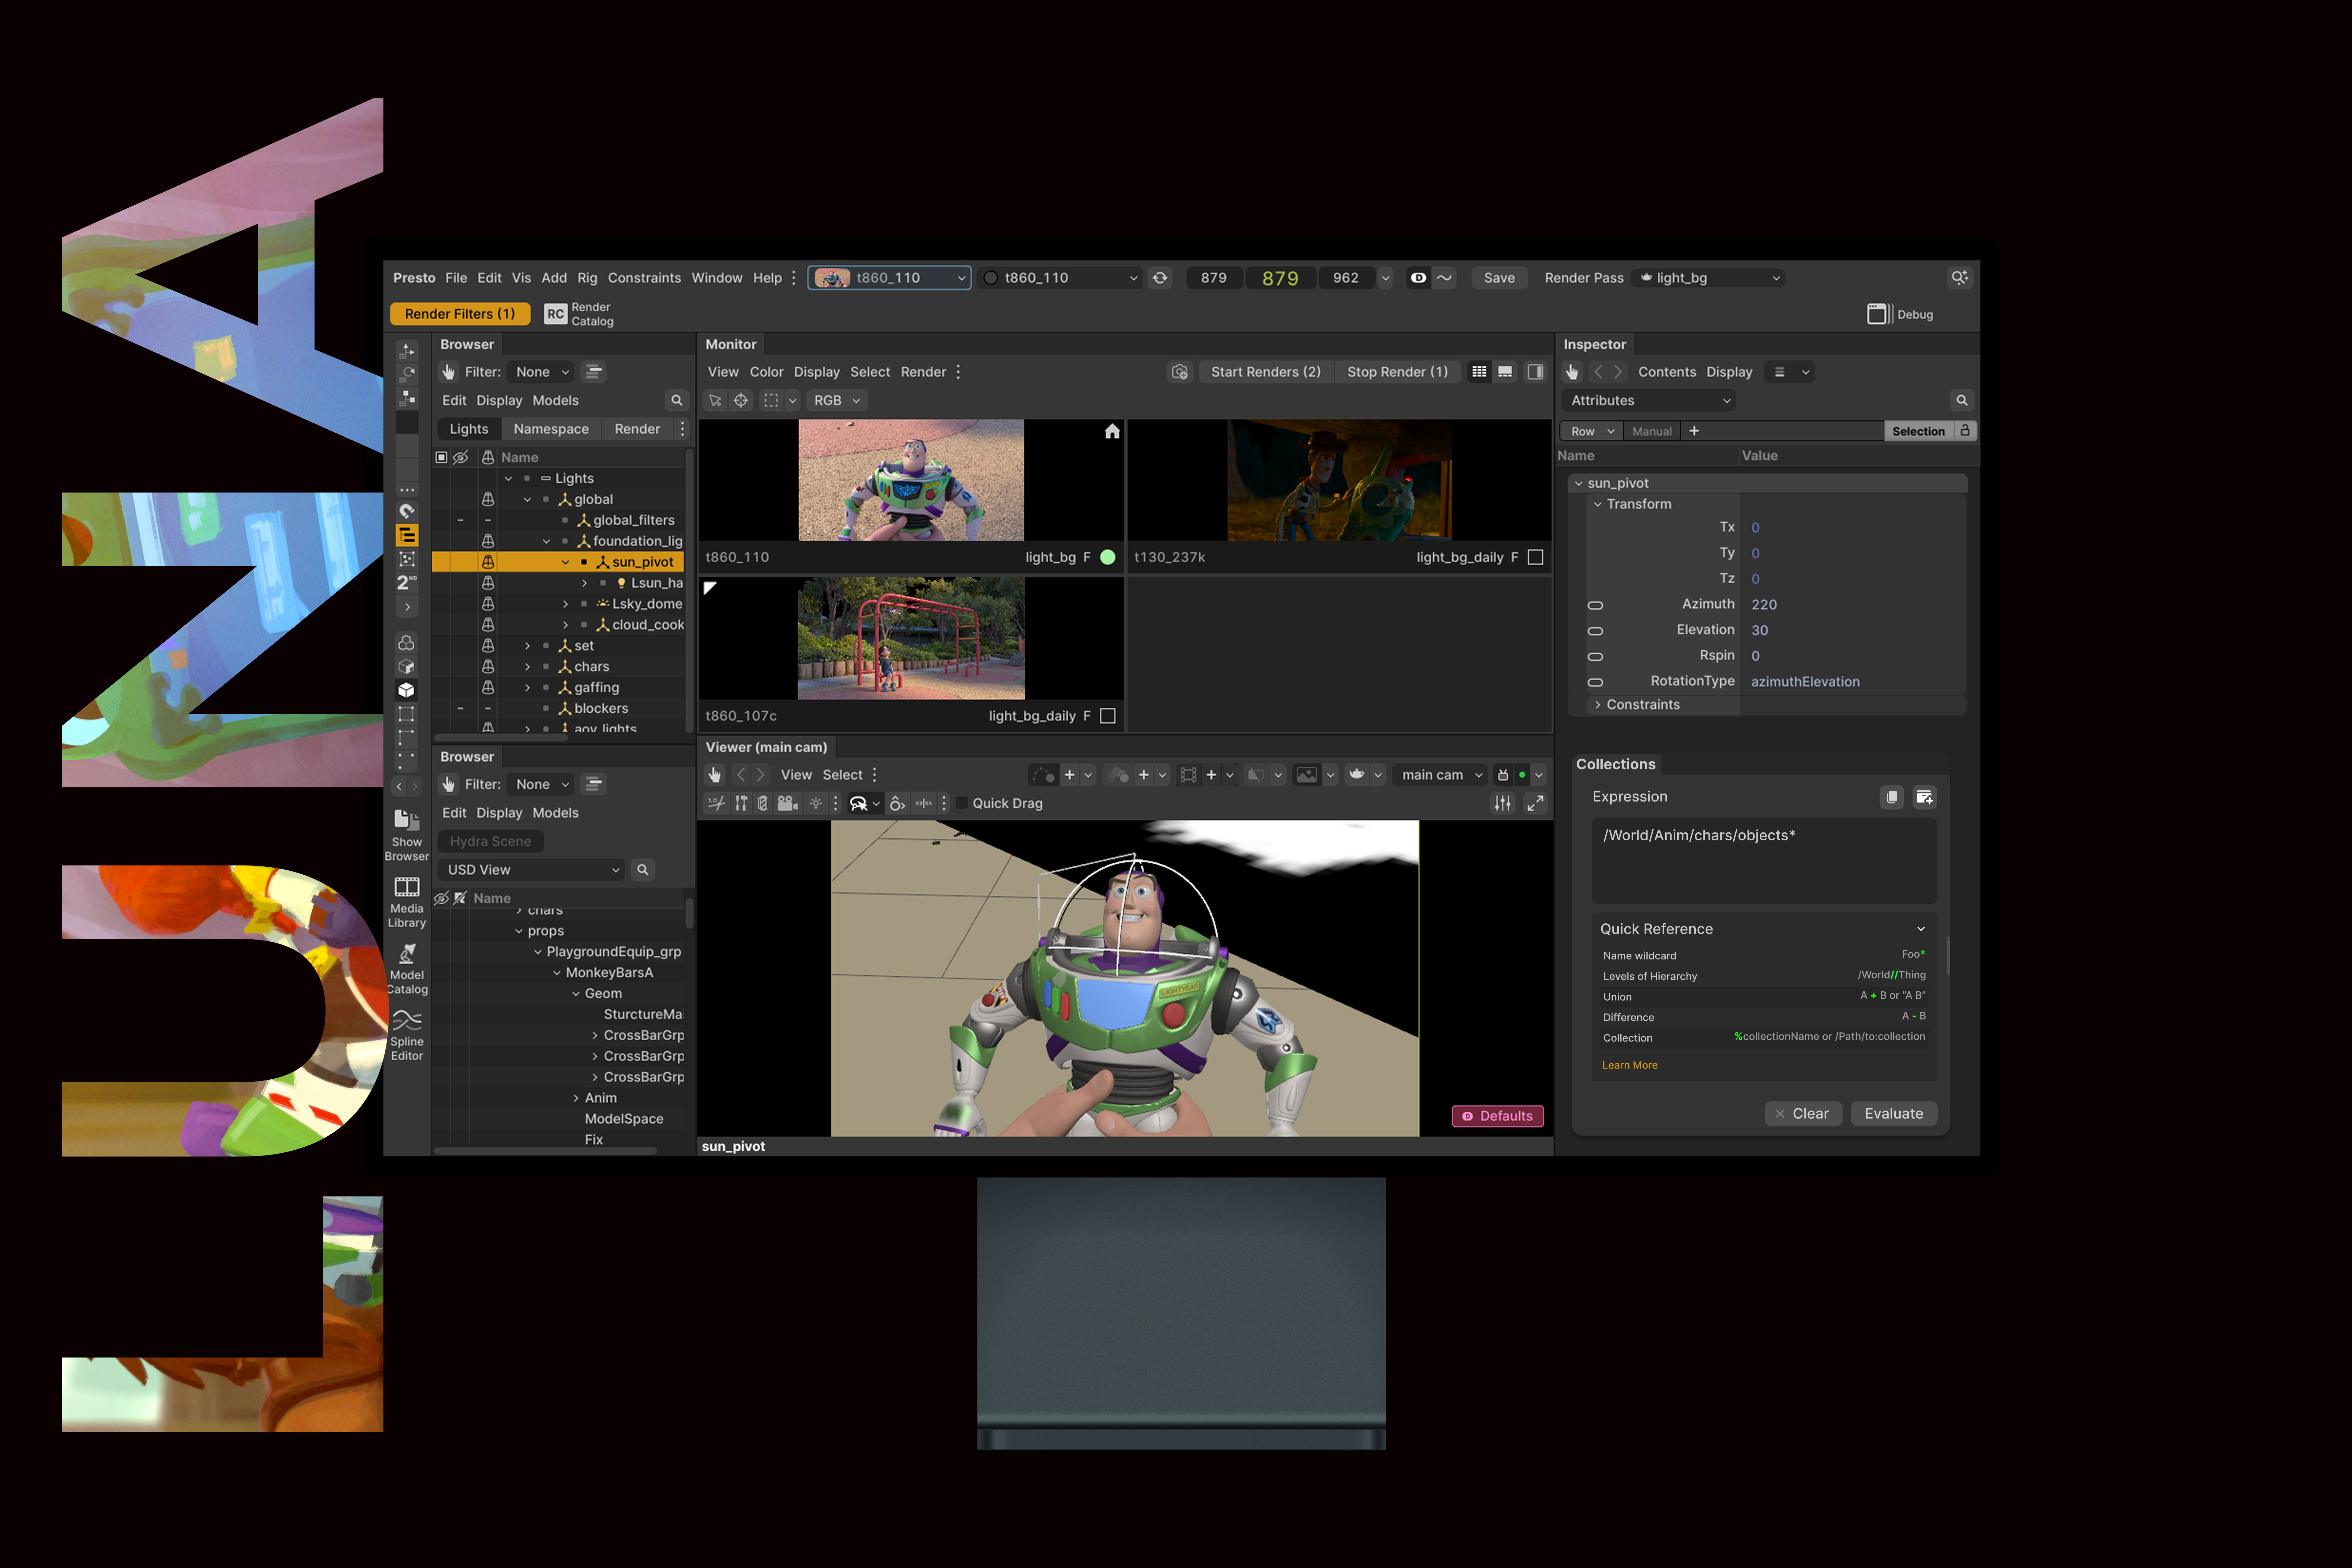Click the snapshot camera icon in Monitor
2352x1568 pixels.
[1180, 372]
